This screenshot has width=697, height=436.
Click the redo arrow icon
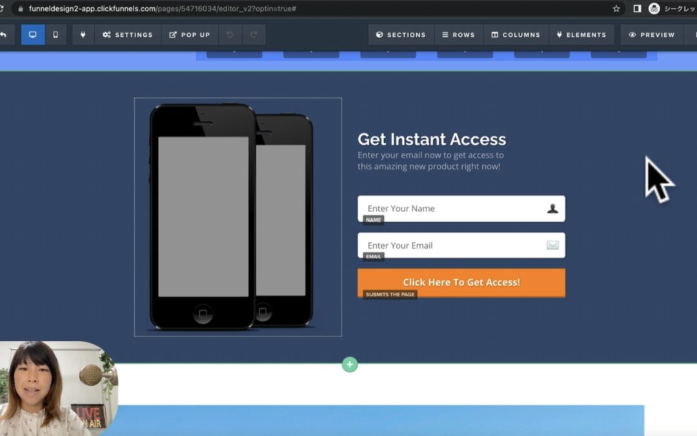point(254,35)
